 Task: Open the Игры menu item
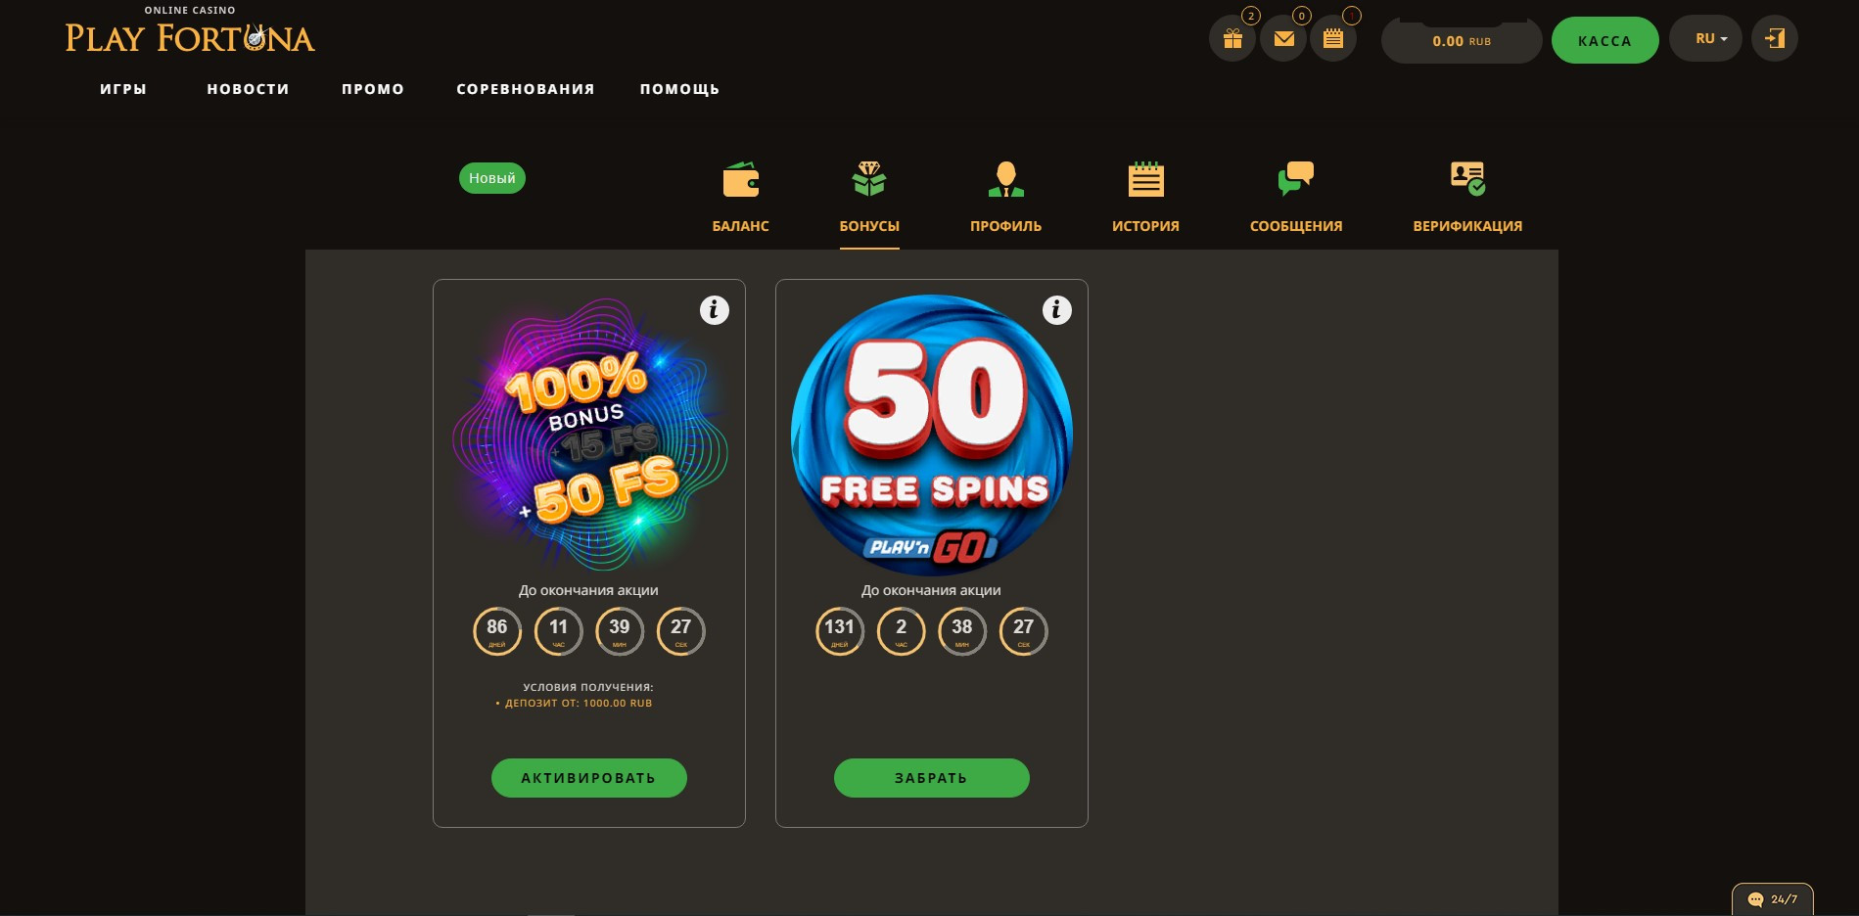point(123,89)
